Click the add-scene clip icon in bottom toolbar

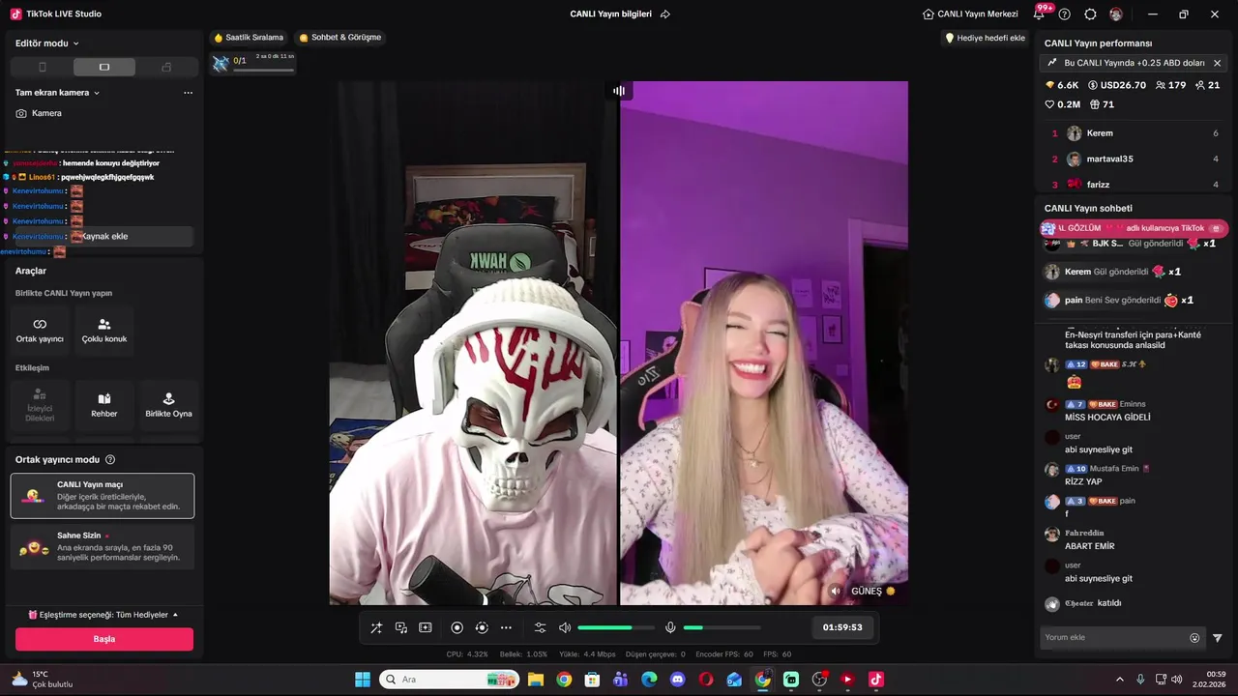pos(426,627)
